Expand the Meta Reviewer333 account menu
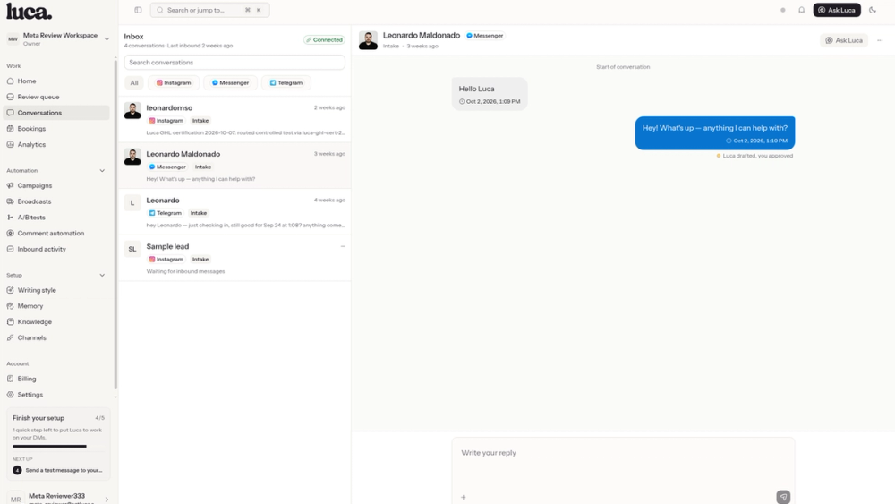This screenshot has width=895, height=504. click(57, 499)
